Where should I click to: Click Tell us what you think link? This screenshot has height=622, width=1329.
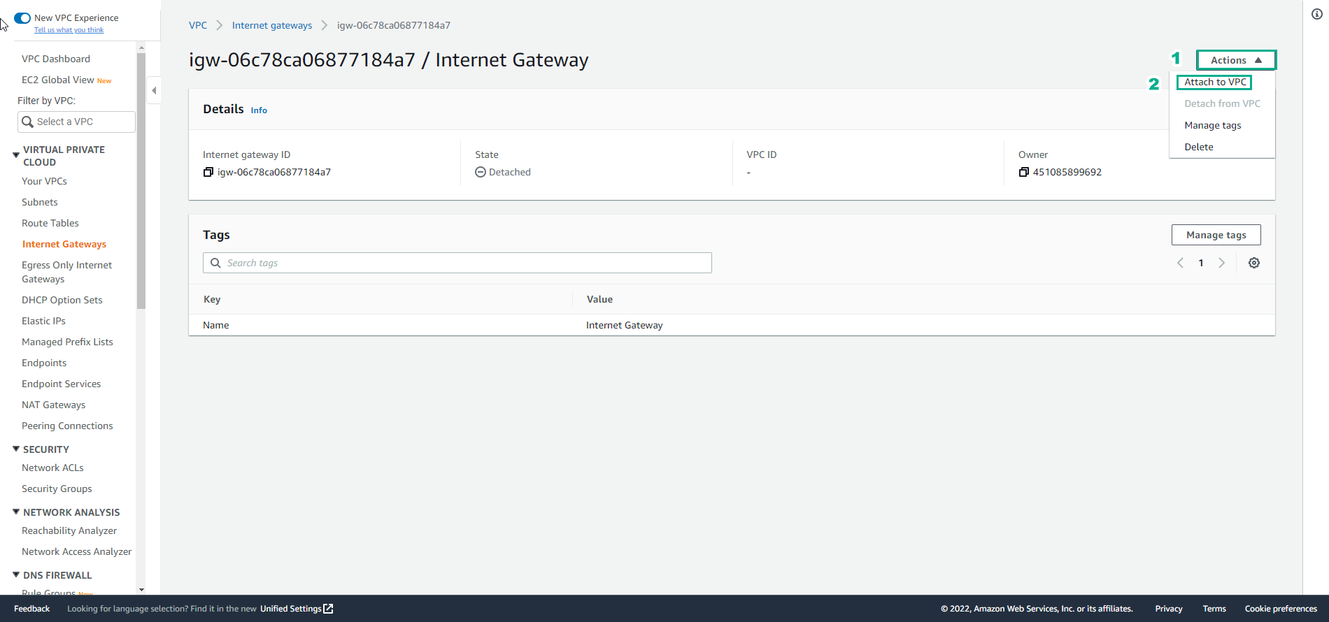pyautogui.click(x=69, y=30)
